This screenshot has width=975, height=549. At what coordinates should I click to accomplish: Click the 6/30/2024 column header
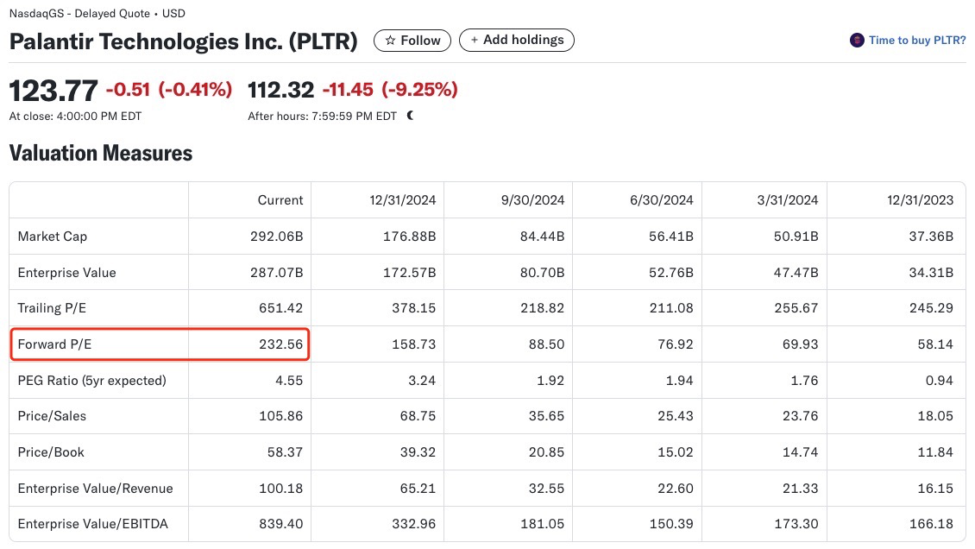pos(662,200)
